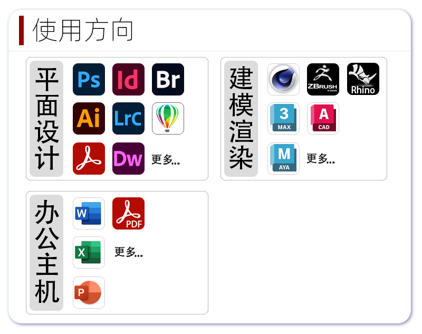This screenshot has width=422, height=334.
Task: Click 更多... in the 办公主机 panel
Action: click(x=129, y=252)
